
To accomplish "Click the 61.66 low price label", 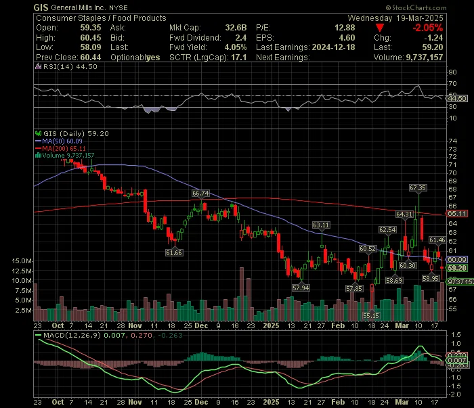I will click(x=174, y=252).
